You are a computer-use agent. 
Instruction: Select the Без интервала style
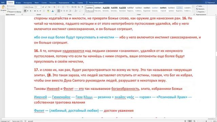point(98,9)
